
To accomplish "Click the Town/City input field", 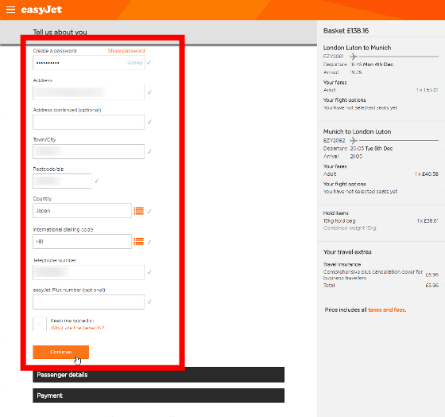I will [88, 151].
